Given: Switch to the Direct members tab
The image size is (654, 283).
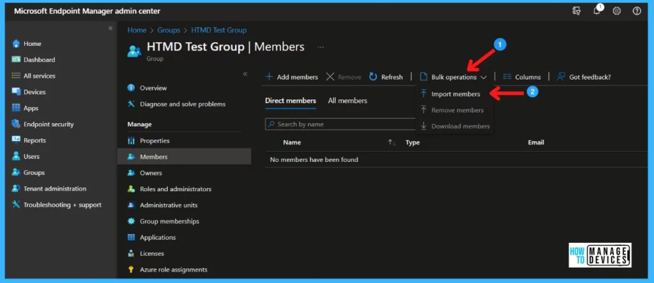Looking at the screenshot, I should [291, 101].
